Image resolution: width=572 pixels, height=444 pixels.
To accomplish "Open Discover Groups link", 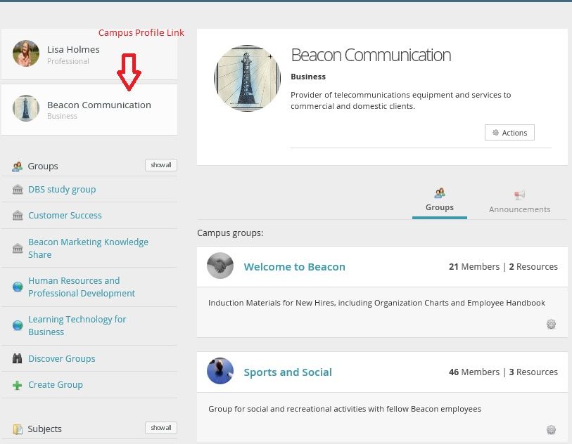I will [62, 359].
